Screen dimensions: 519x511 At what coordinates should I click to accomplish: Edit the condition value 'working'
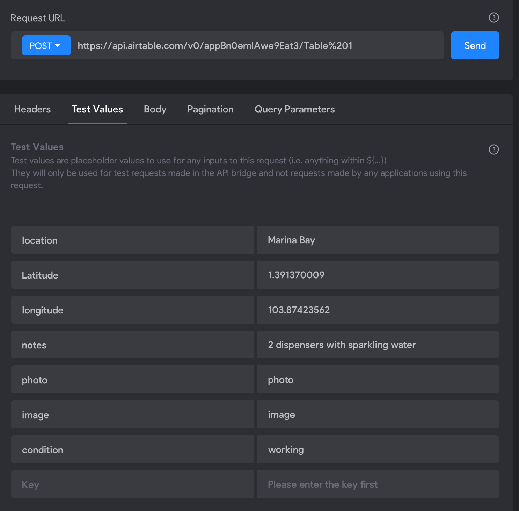pos(378,449)
